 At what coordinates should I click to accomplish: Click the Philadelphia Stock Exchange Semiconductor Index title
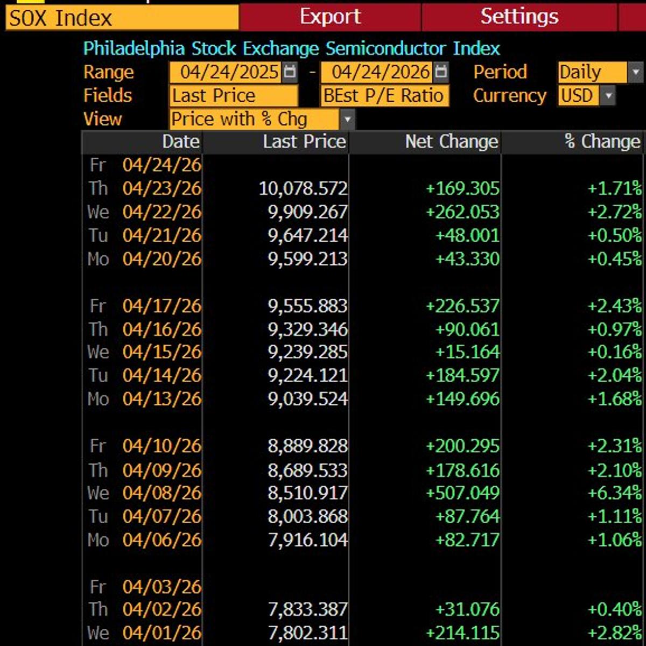tap(291, 48)
